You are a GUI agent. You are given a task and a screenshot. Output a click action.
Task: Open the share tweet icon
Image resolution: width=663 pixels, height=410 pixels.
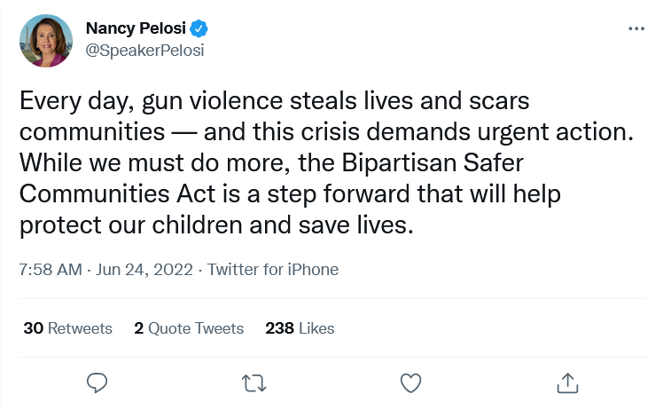566,382
